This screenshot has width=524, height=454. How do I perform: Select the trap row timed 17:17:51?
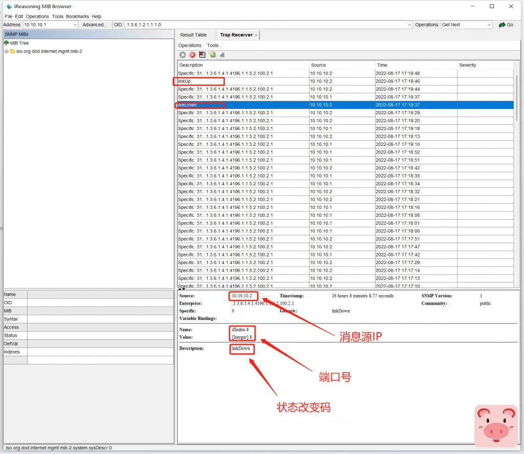point(345,239)
